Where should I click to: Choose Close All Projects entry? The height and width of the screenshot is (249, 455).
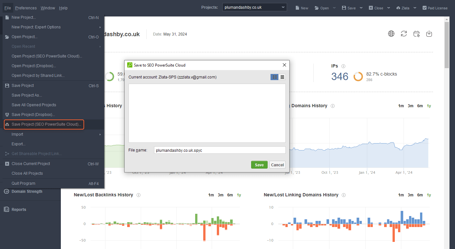[x=53, y=173]
